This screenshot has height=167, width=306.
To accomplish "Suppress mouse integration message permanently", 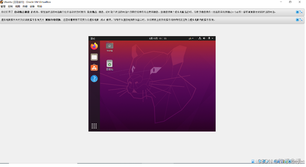I will coord(301,20).
